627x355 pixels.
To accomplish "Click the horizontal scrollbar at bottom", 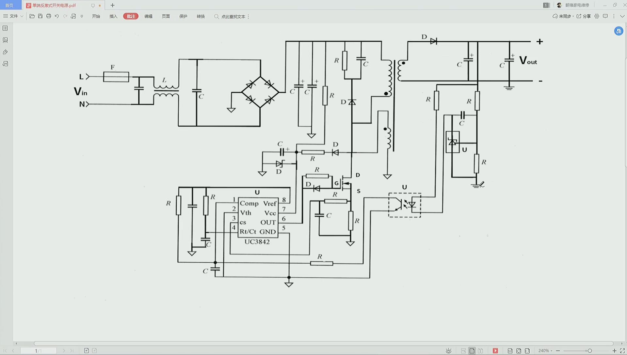I will coord(323,344).
